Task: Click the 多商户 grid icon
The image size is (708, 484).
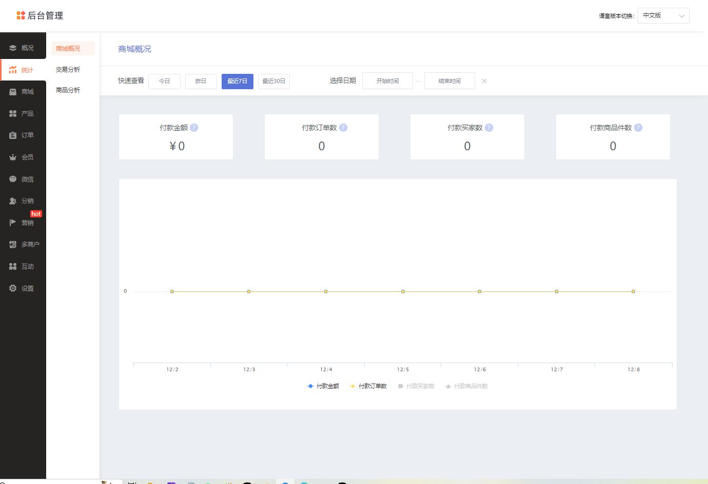Action: [x=13, y=245]
